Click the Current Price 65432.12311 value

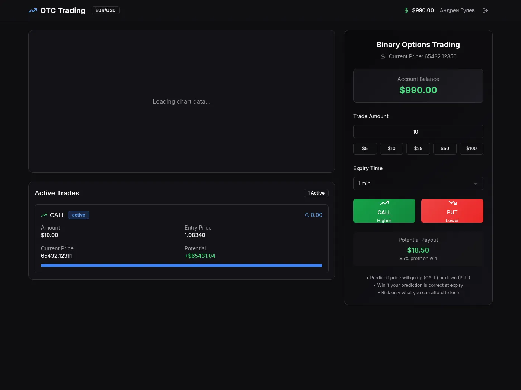[57, 256]
